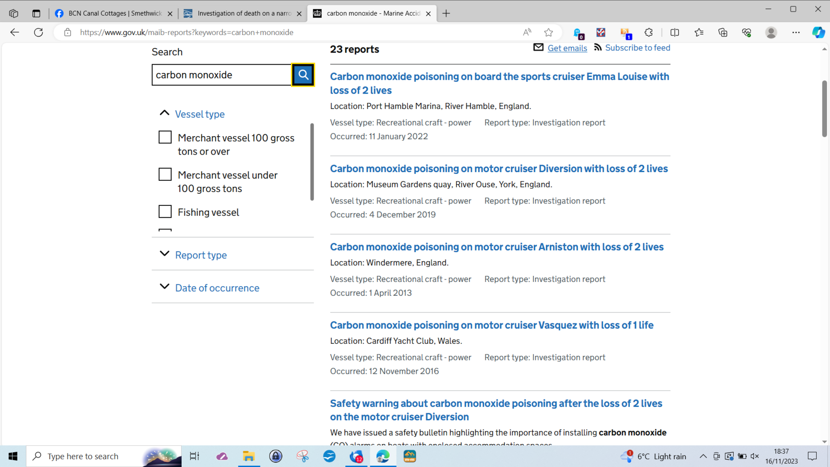The width and height of the screenshot is (830, 467).
Task: Tick Merchant vessel under 100 gross tons
Action: tap(165, 174)
